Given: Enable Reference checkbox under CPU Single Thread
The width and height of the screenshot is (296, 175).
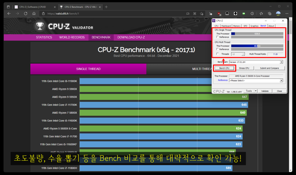Looking at the screenshot, I should click(x=218, y=37).
